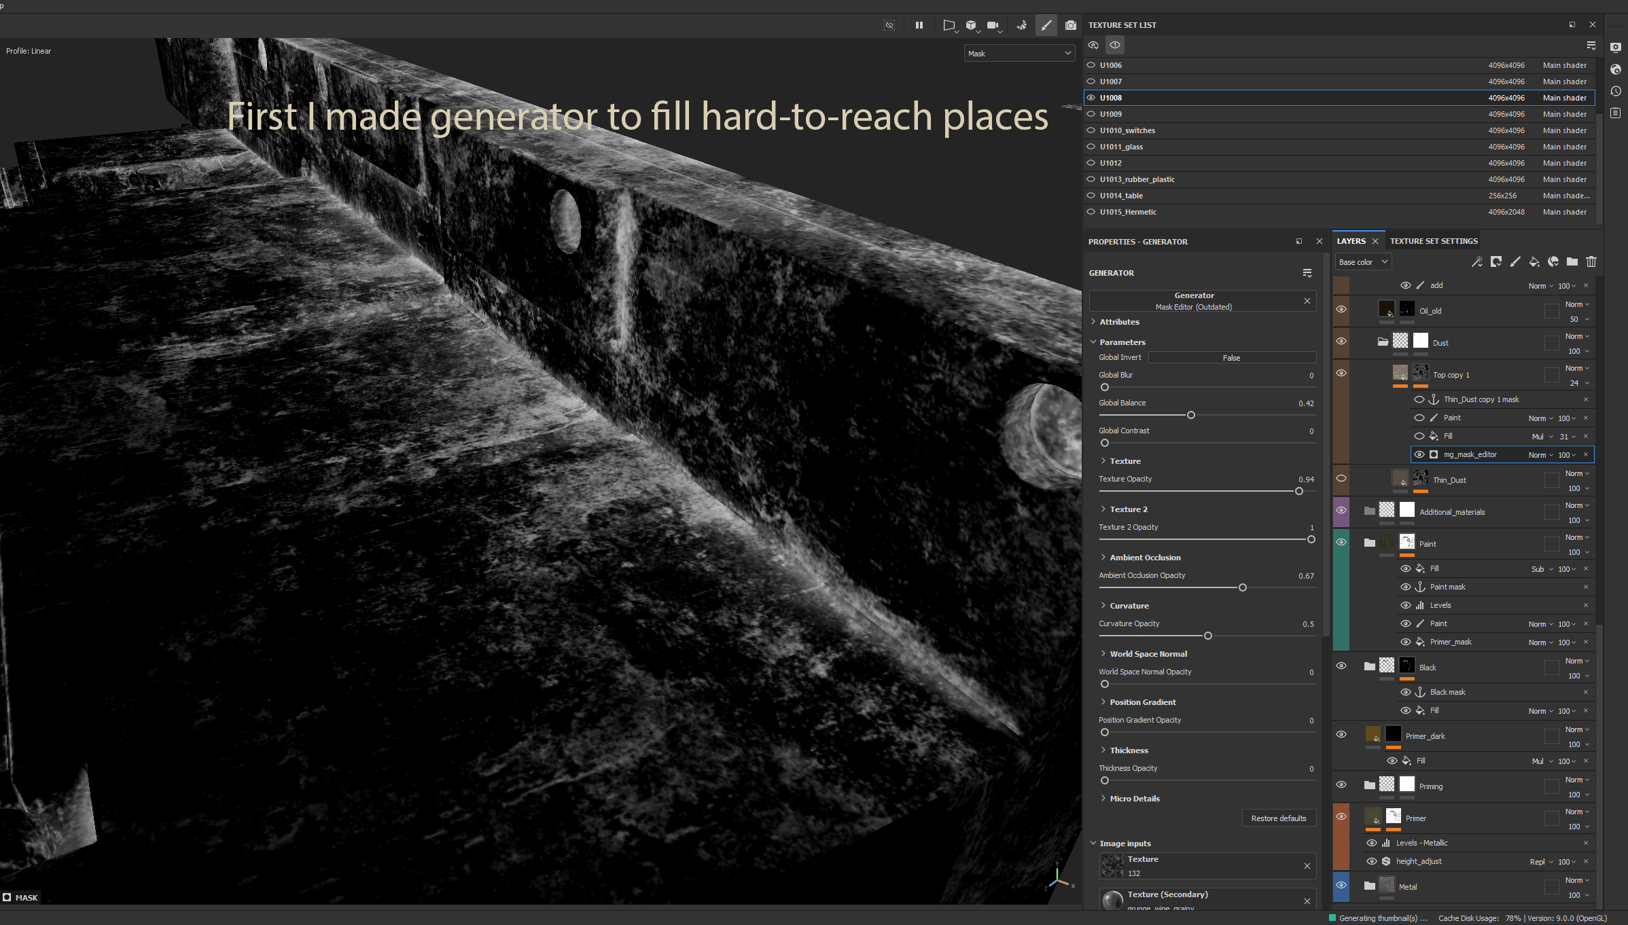Screen dimensions: 1628x925
Task: Click Global Invert False button
Action: 1231,358
